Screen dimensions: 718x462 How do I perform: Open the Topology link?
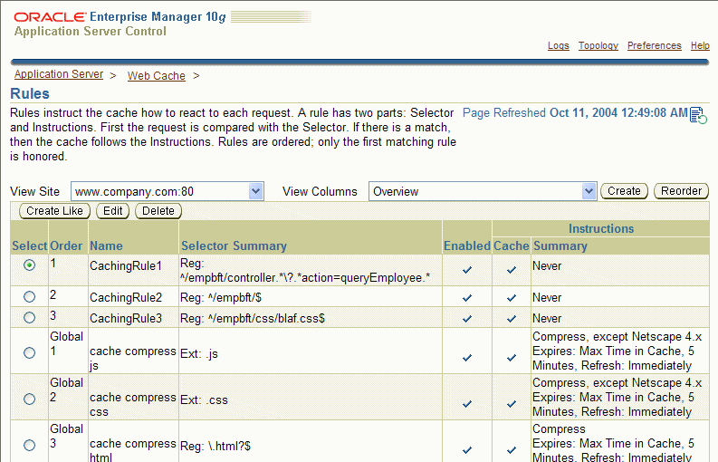click(x=598, y=46)
